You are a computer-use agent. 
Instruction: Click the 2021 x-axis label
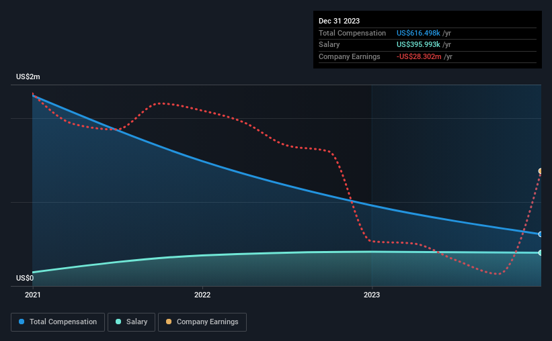point(32,295)
